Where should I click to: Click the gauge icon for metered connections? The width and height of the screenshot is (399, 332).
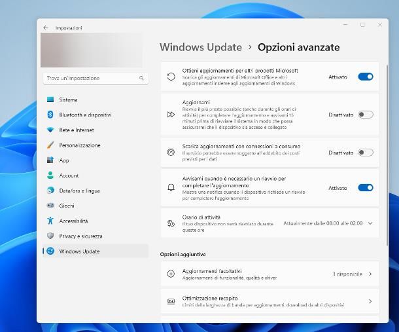click(171, 152)
